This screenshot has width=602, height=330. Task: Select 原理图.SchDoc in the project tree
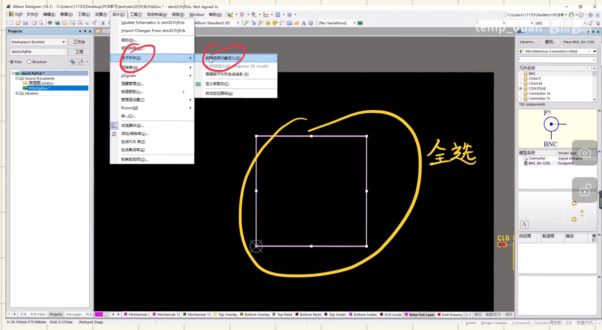(x=41, y=83)
